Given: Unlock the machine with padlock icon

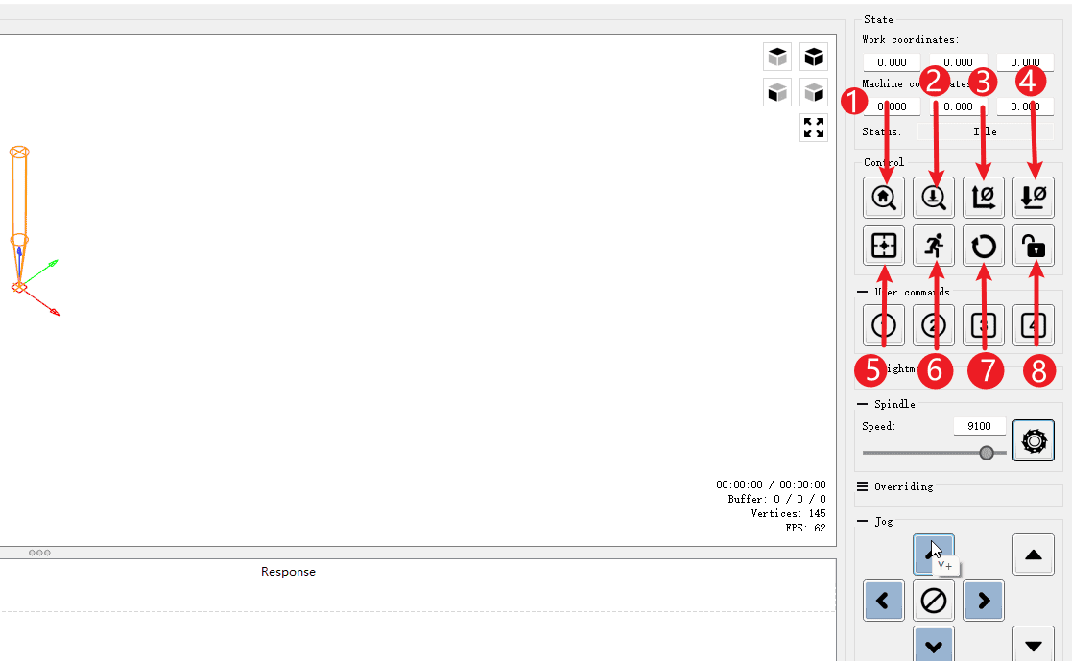Looking at the screenshot, I should [1034, 247].
